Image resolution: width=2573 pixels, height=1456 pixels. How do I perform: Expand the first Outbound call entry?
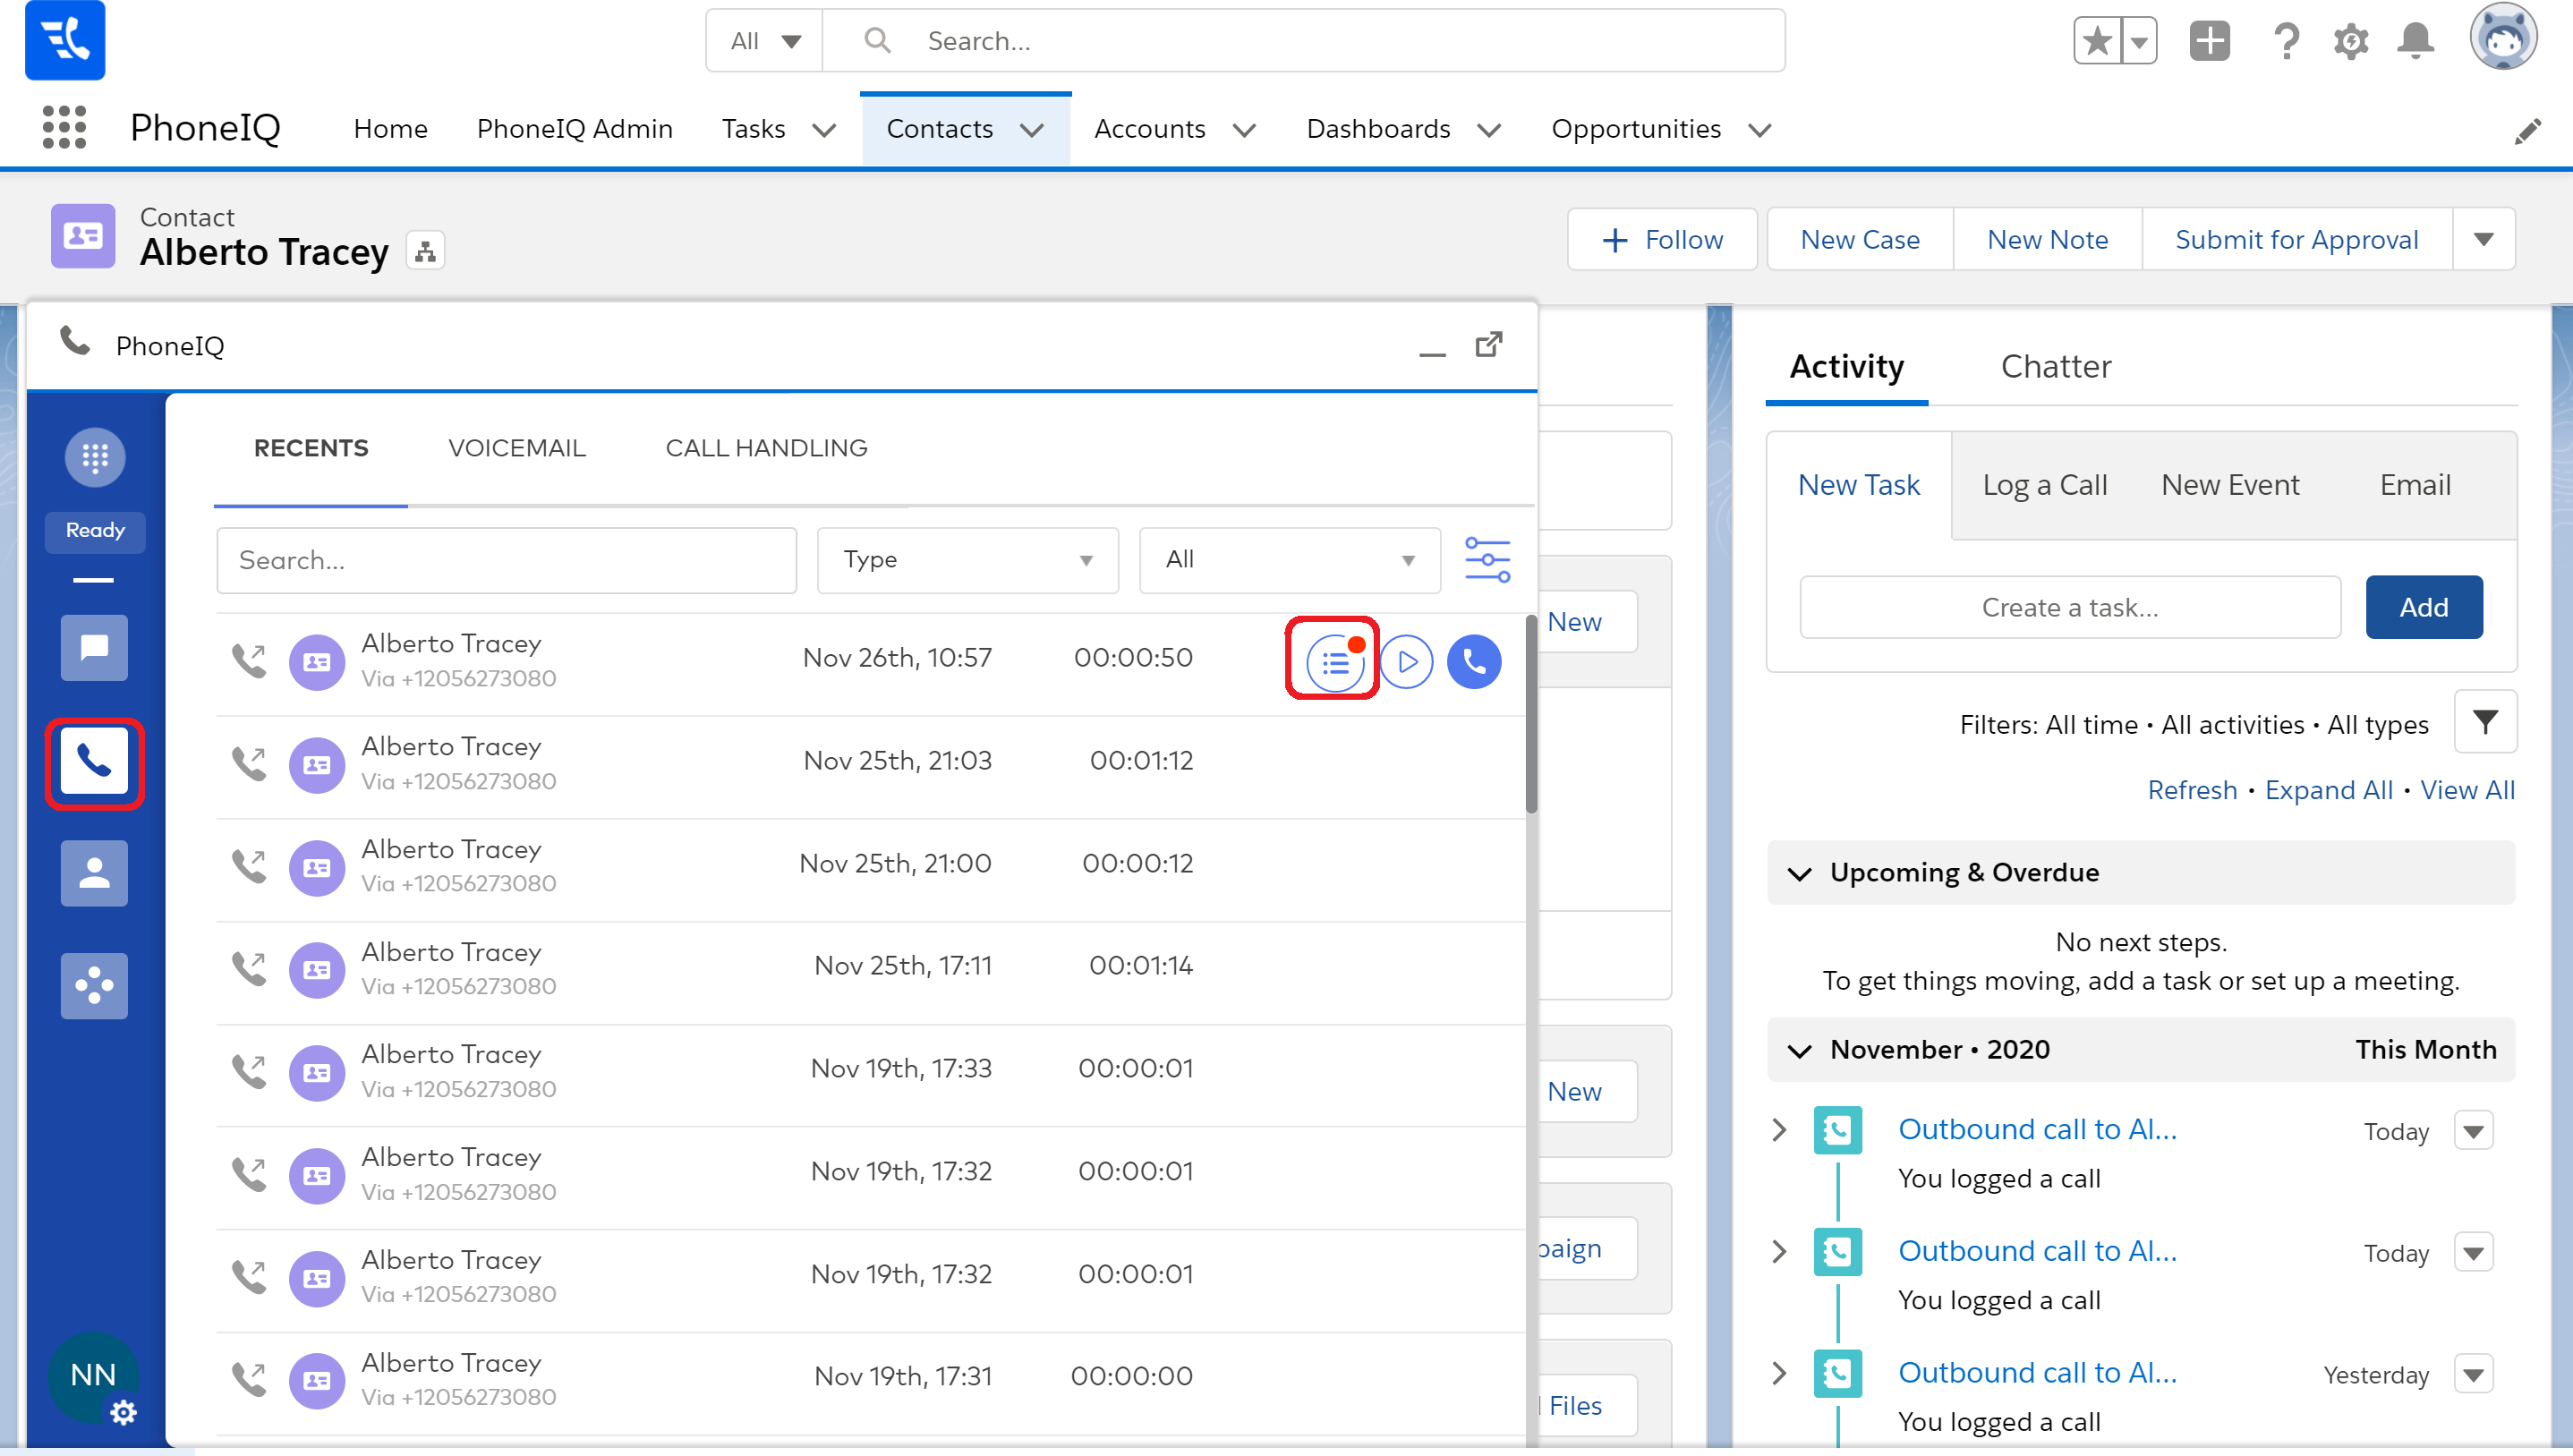tap(1779, 1130)
